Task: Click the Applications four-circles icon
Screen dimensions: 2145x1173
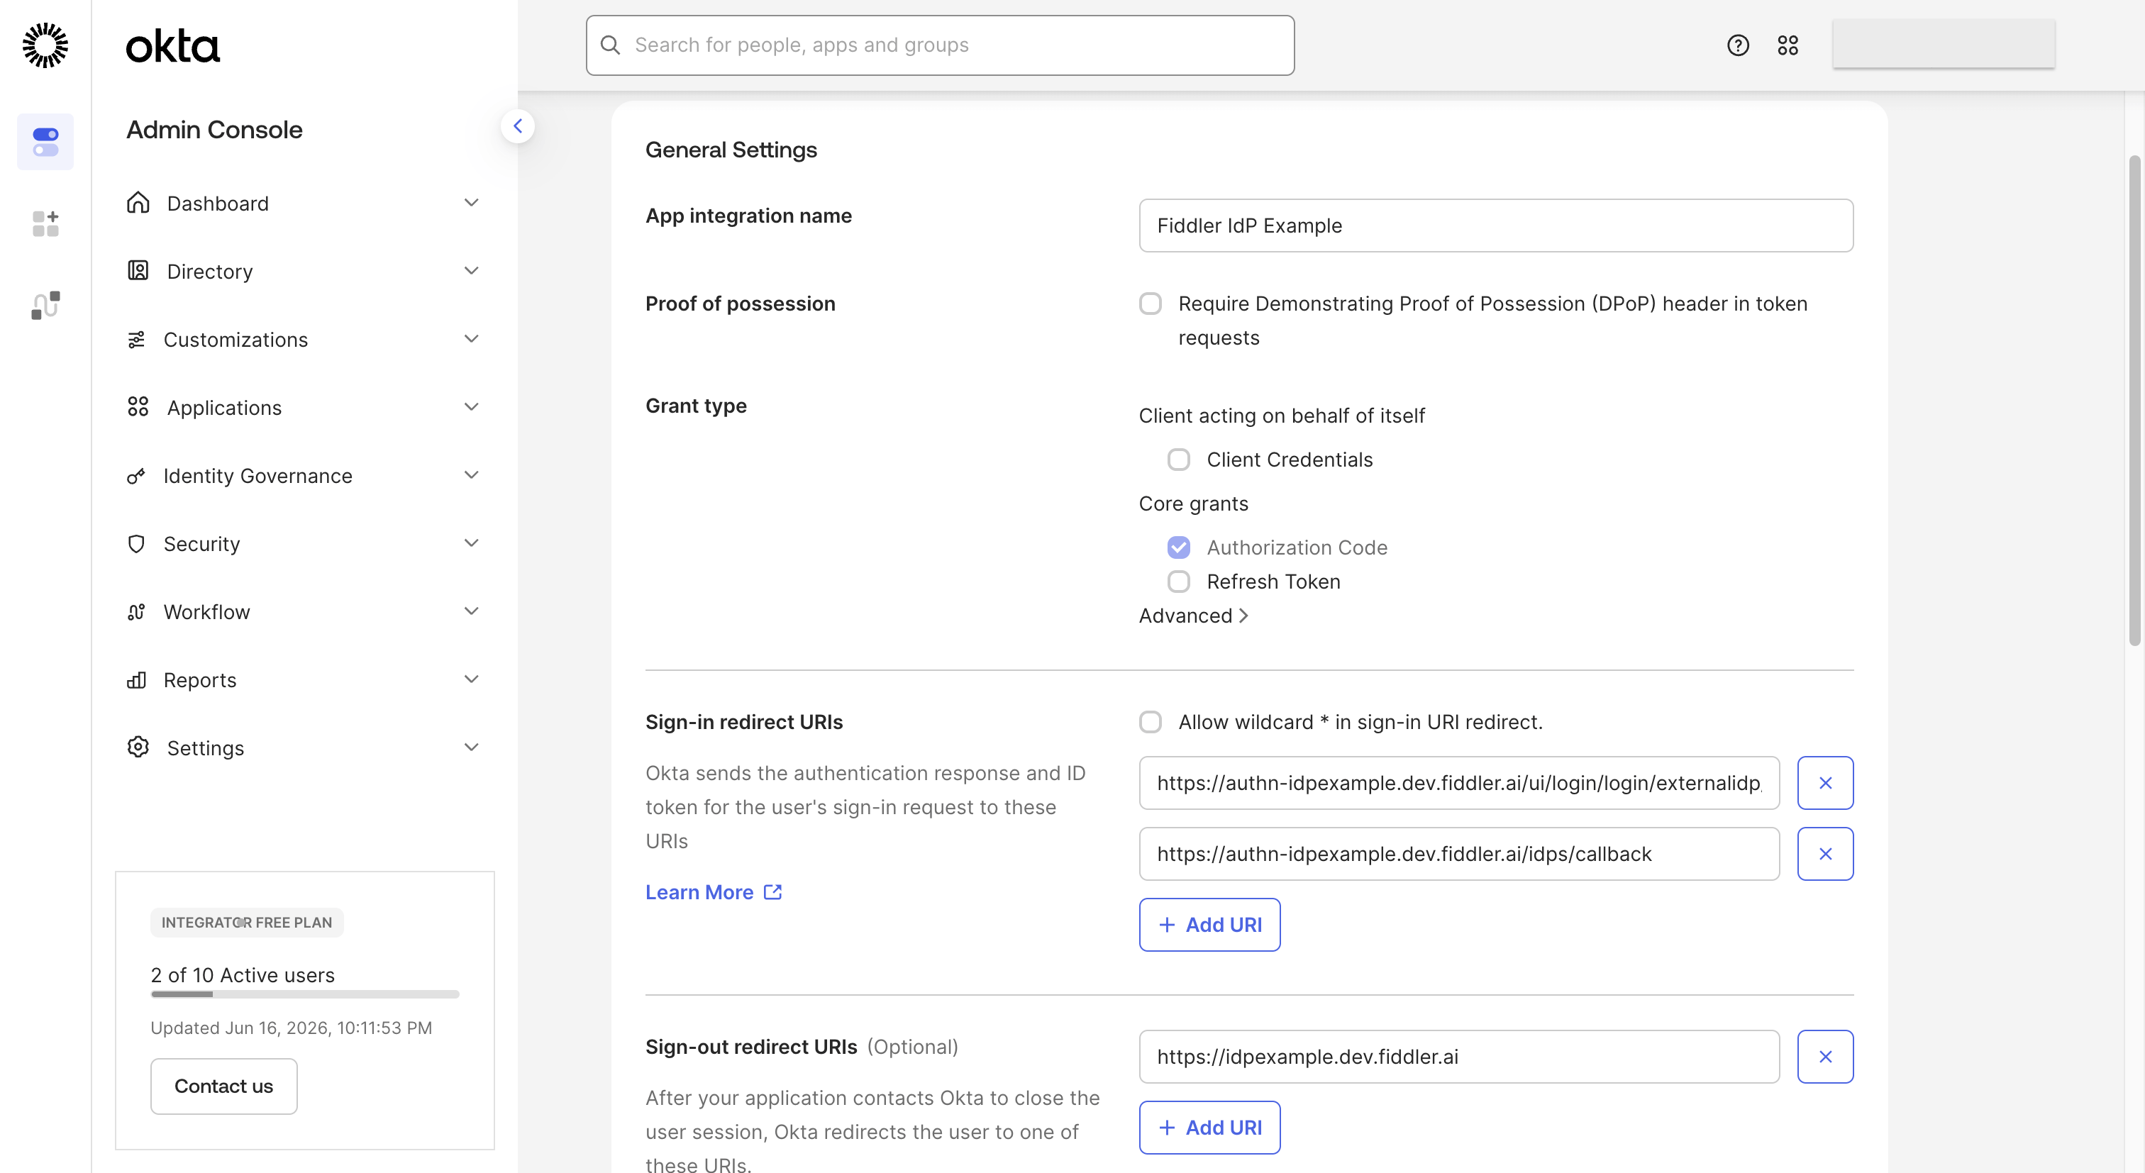Action: point(138,407)
